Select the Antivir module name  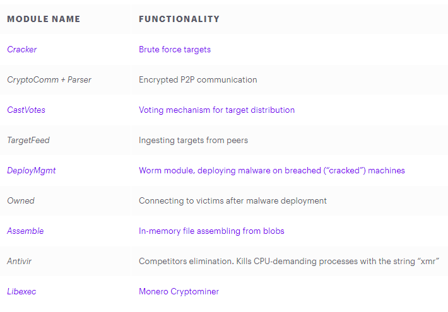click(19, 261)
